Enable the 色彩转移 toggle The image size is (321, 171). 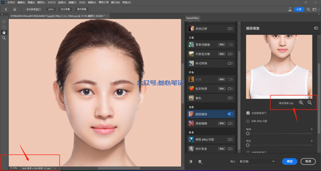click(230, 89)
